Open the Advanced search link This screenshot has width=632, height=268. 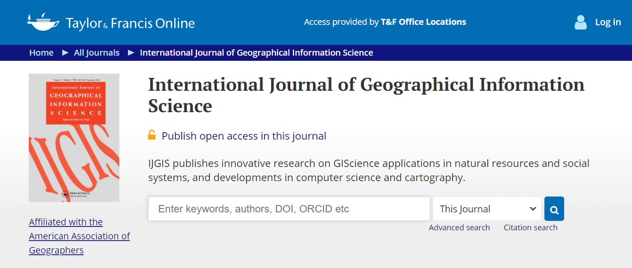point(459,228)
